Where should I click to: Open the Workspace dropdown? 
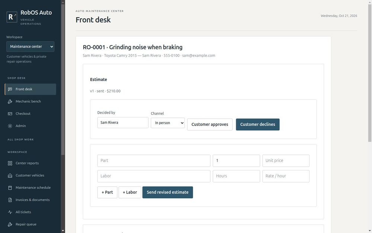click(x=31, y=47)
